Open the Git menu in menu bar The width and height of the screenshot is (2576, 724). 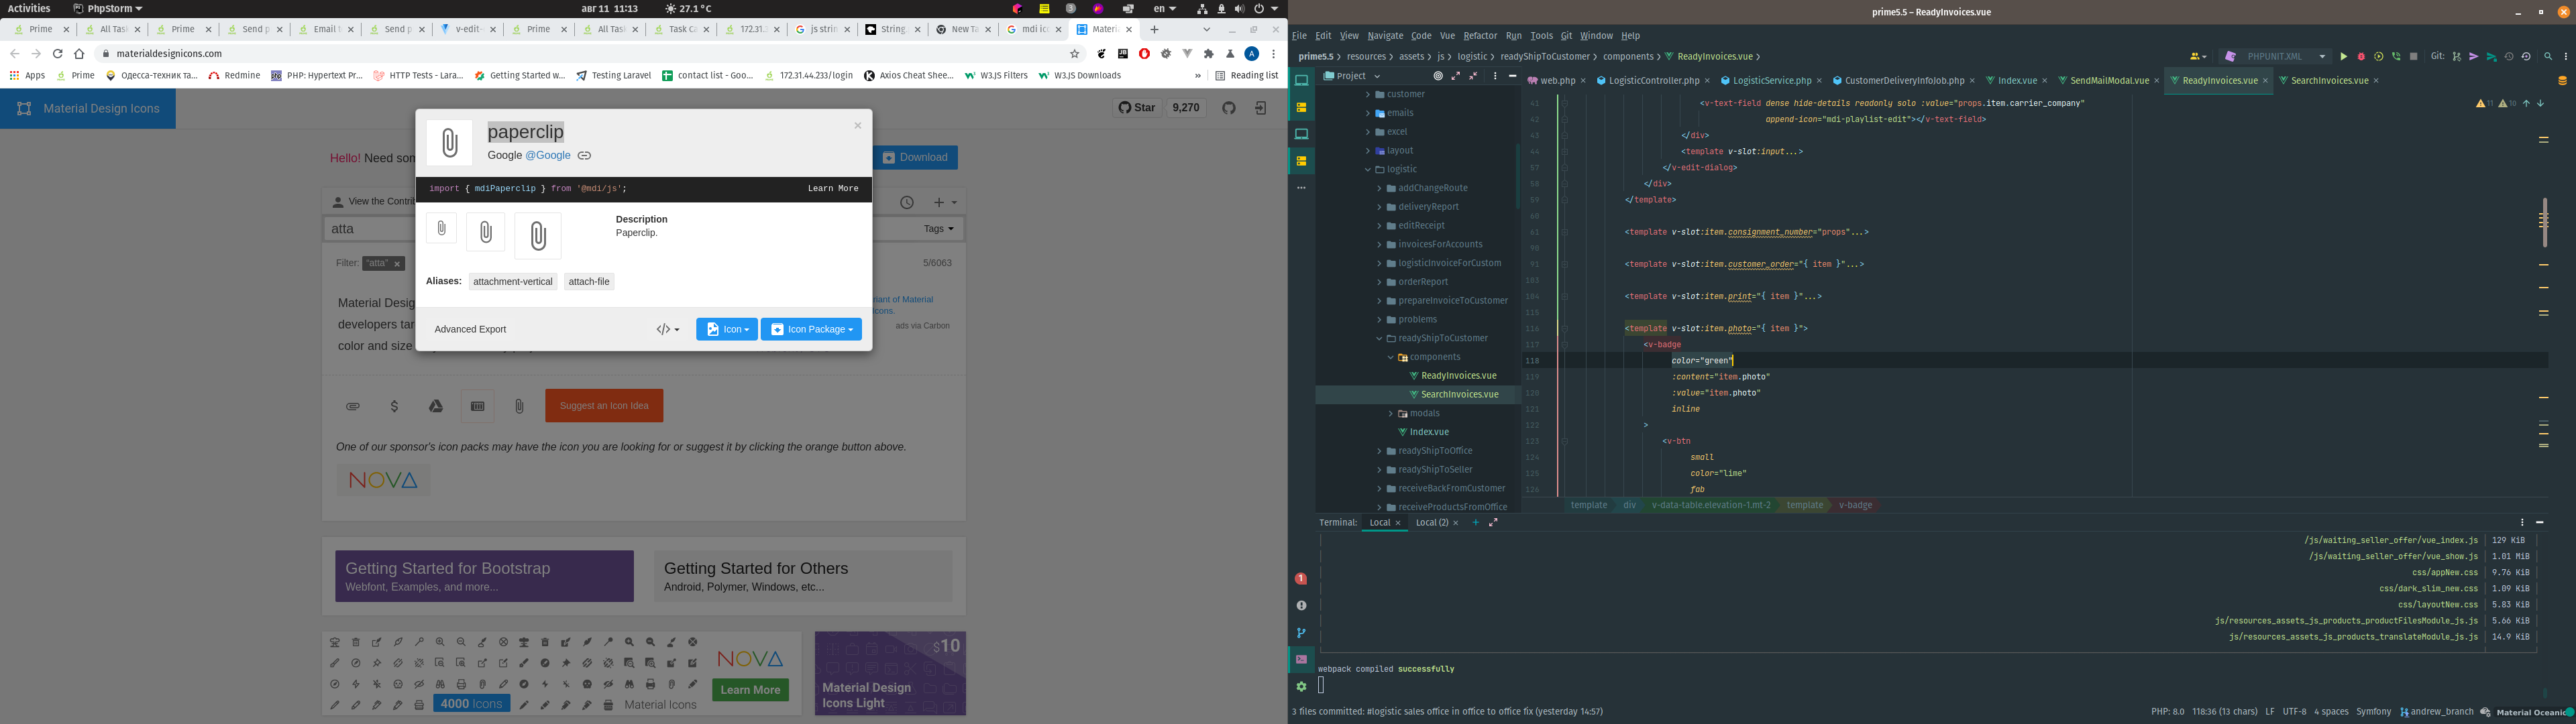tap(1566, 36)
